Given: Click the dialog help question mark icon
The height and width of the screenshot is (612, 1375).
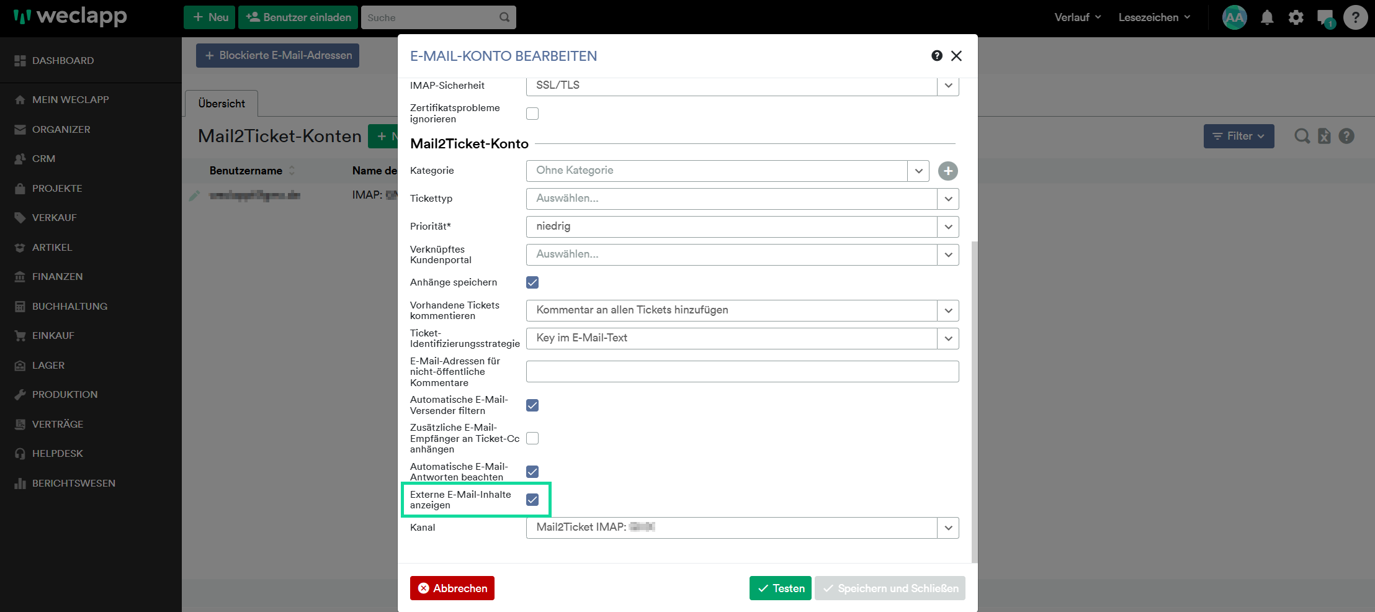Looking at the screenshot, I should coord(937,56).
